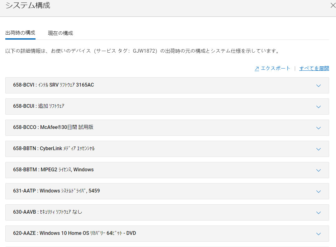The height and width of the screenshot is (247, 336).
Task: Select the text 658-BCVI : インテル SRV ソフトウェア 3165AC
Action: coord(53,85)
